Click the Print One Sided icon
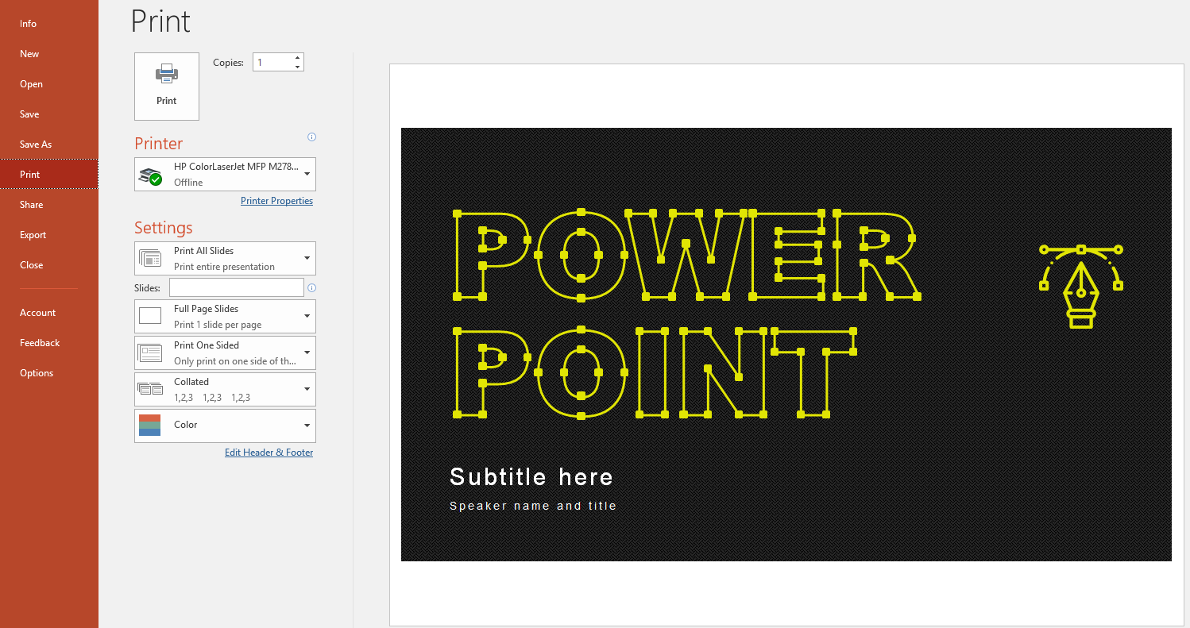1190x628 pixels. coord(150,353)
